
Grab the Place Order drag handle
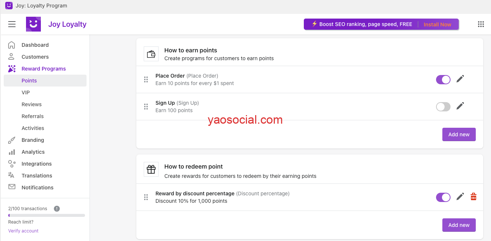[146, 79]
